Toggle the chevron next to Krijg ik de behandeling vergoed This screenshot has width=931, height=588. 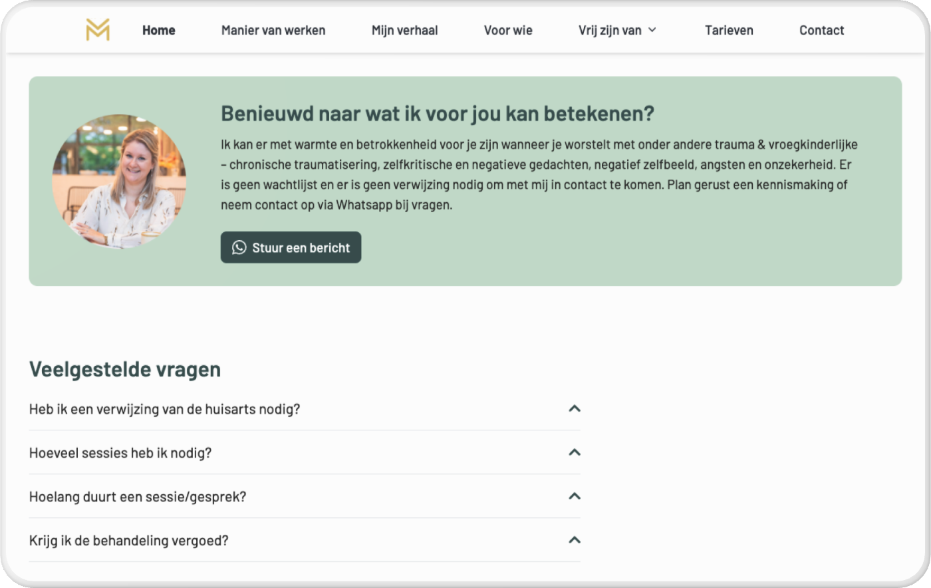(575, 540)
